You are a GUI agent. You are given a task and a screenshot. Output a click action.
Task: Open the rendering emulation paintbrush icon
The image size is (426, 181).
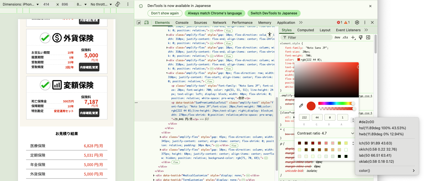click(361, 37)
